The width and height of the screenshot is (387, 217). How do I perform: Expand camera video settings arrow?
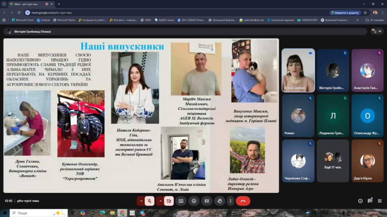[161, 201]
